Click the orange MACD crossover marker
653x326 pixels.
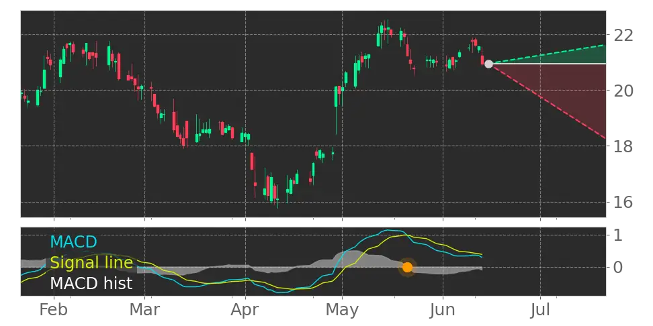407,267
